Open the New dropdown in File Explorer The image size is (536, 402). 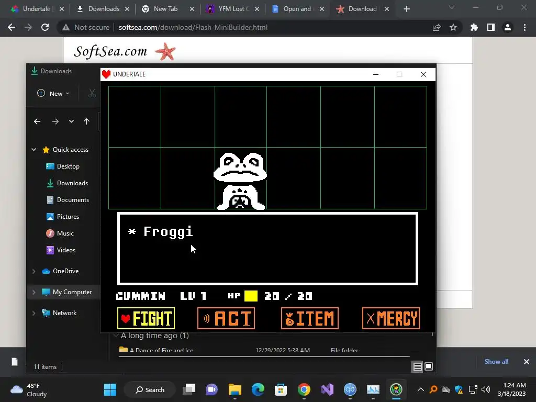[53, 93]
